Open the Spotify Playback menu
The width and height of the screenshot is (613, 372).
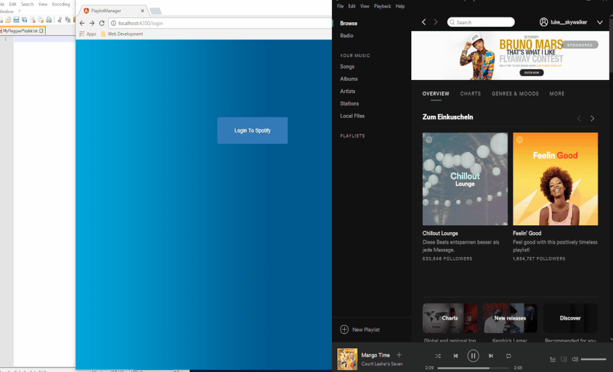[382, 6]
